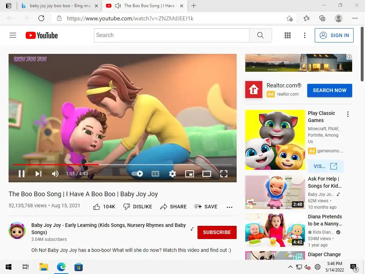Open Edge Settings and more menu
This screenshot has width=365, height=274.
coord(355,18)
